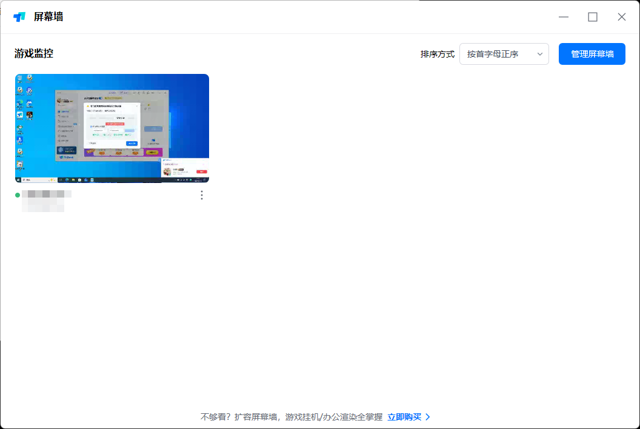The height and width of the screenshot is (429, 640).
Task: Close the 屏幕墙 window
Action: click(x=622, y=17)
